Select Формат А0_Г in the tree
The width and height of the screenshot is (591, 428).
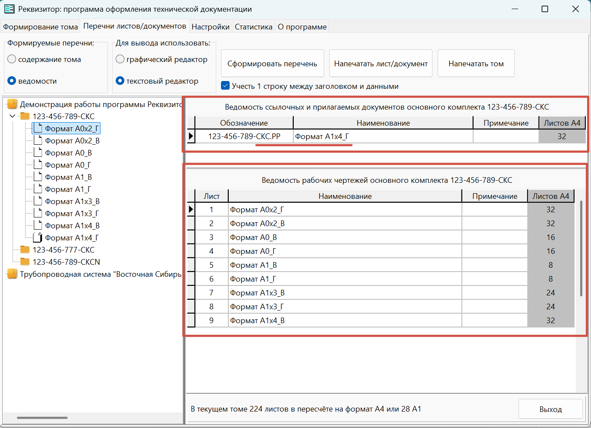click(68, 165)
